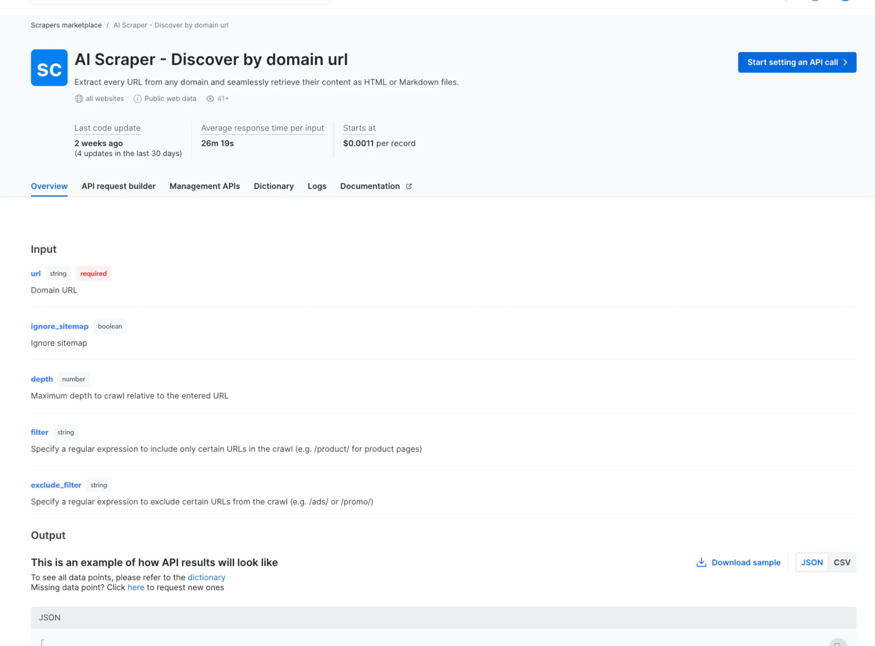This screenshot has height=646, width=875.
Task: Switch output format to JSON
Action: 812,562
